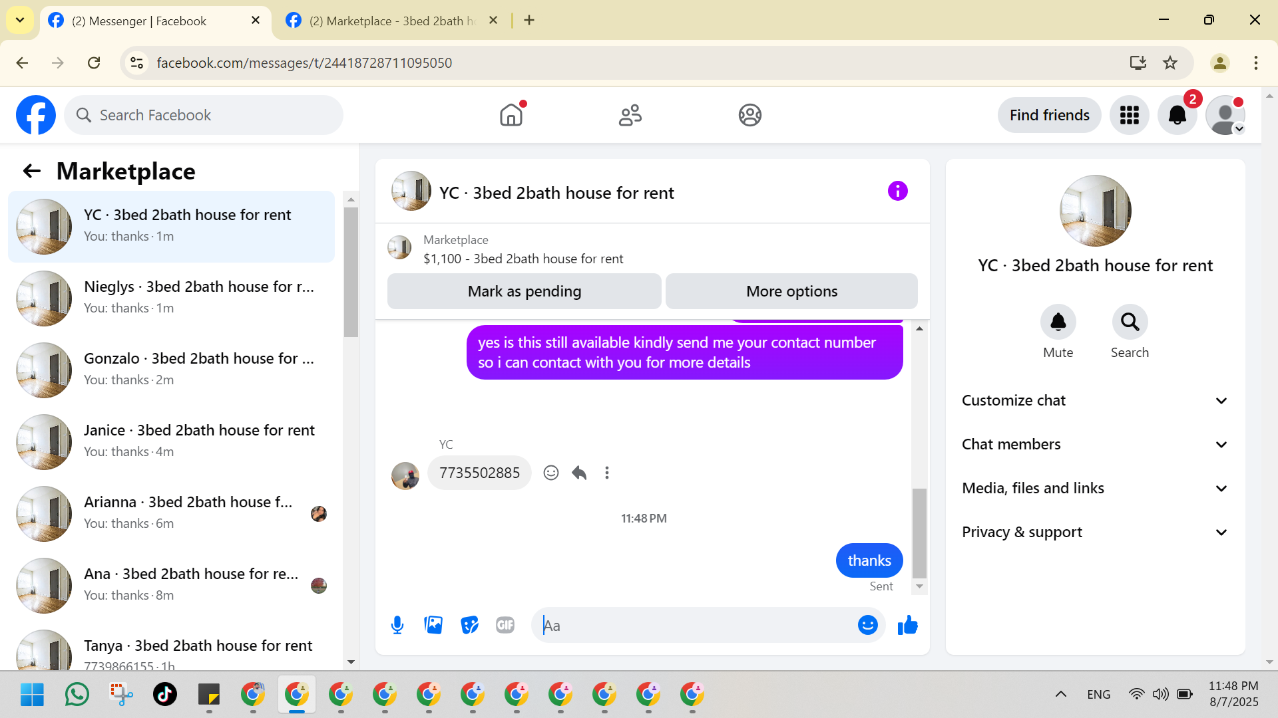
Task: Click the More options button
Action: pos(791,291)
